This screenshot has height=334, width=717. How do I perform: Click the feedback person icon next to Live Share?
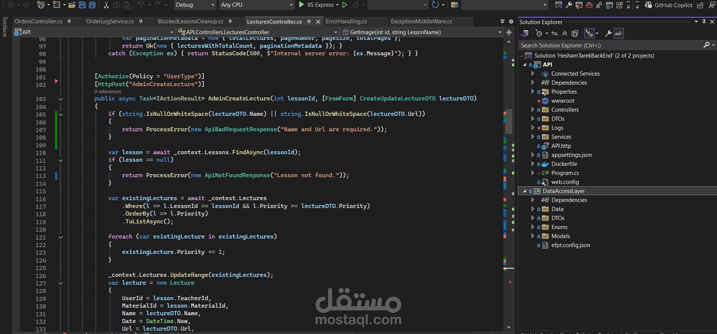712,5
